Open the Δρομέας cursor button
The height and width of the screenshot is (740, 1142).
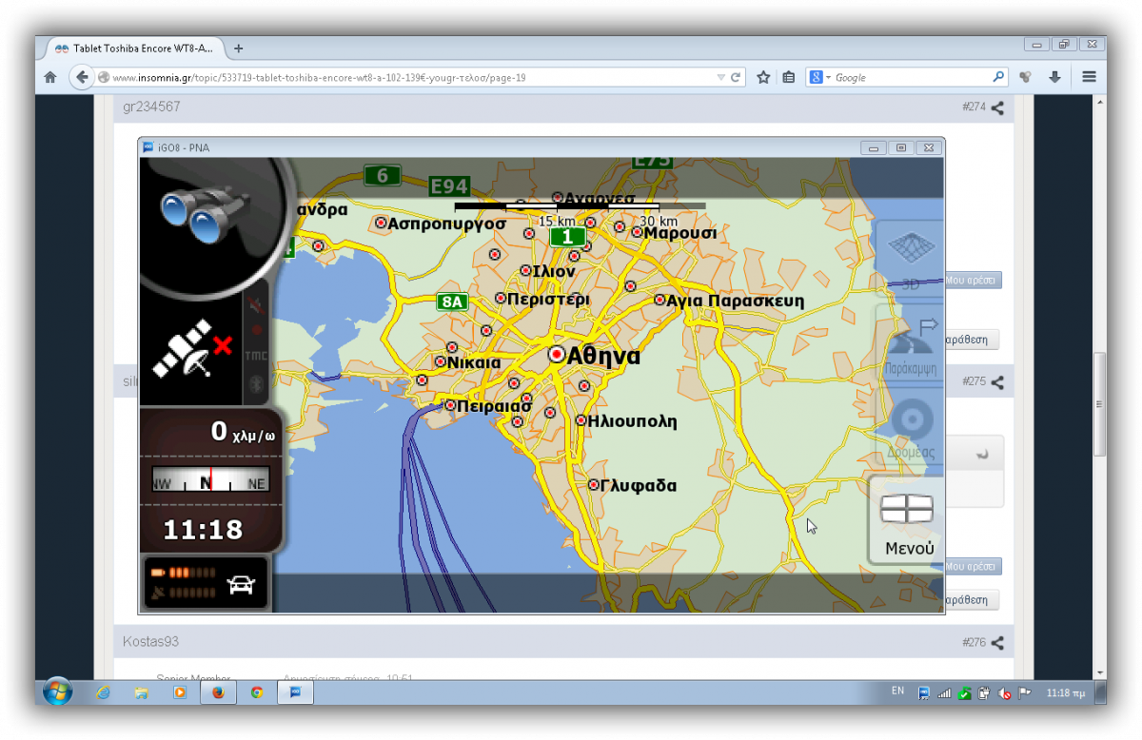pyautogui.click(x=910, y=427)
